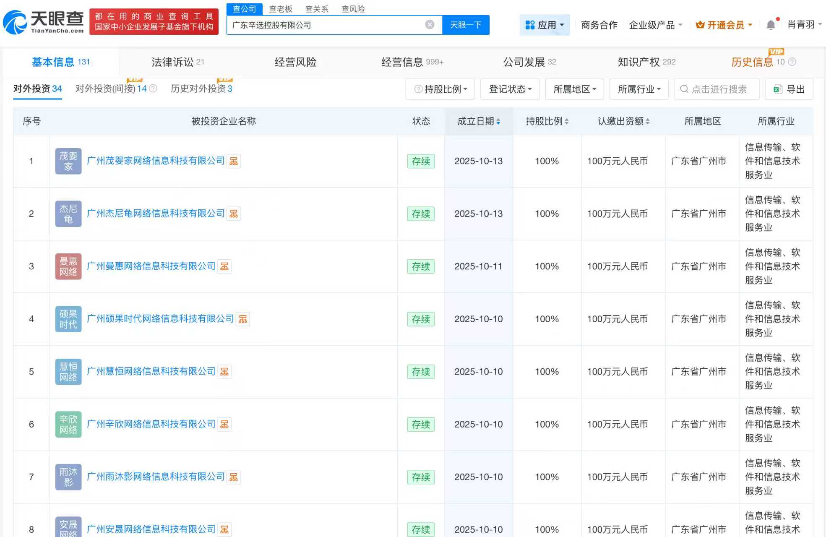Viewport: 826px width, 537px height.
Task: Select the 查老板 search tab
Action: click(280, 8)
